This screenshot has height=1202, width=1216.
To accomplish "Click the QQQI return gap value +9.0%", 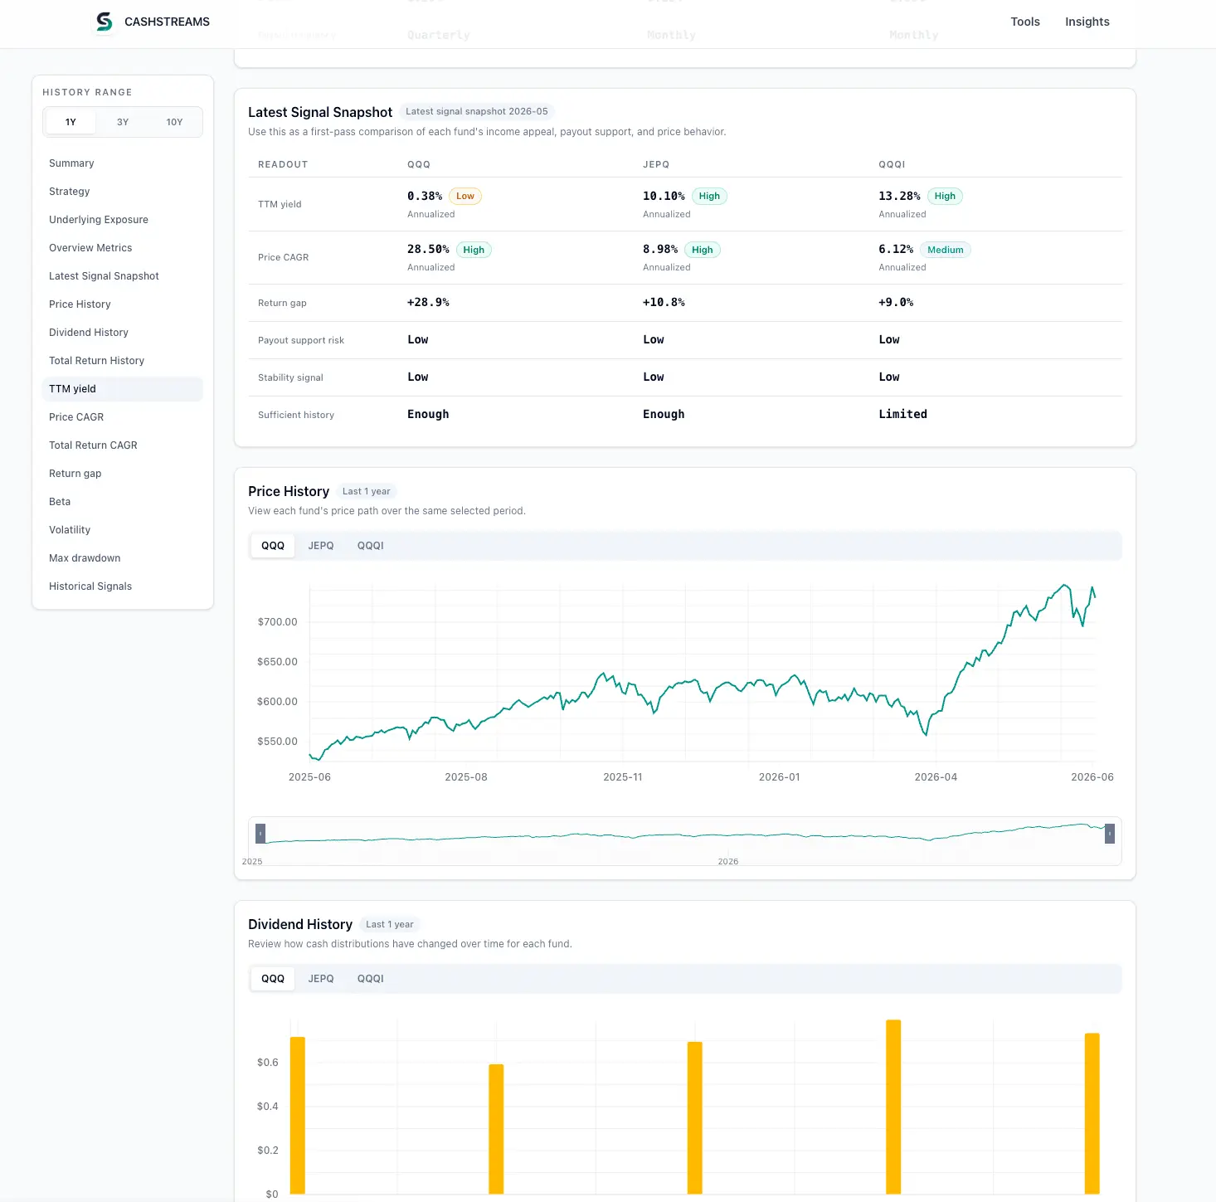I will pos(896,303).
